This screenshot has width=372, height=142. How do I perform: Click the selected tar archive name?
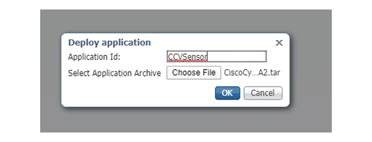252,73
